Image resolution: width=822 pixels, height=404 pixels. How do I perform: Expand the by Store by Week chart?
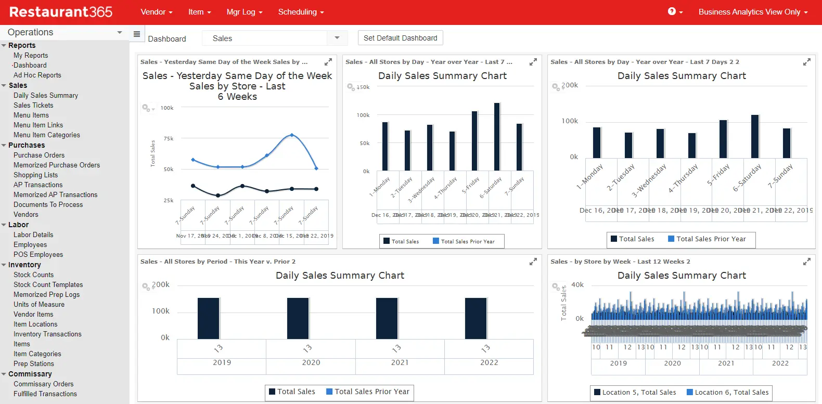[x=807, y=262]
